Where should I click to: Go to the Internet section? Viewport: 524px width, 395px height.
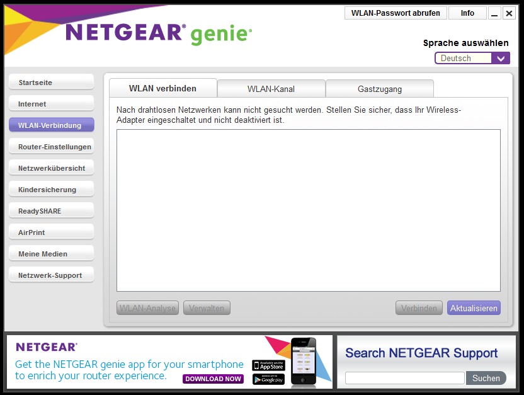(51, 103)
